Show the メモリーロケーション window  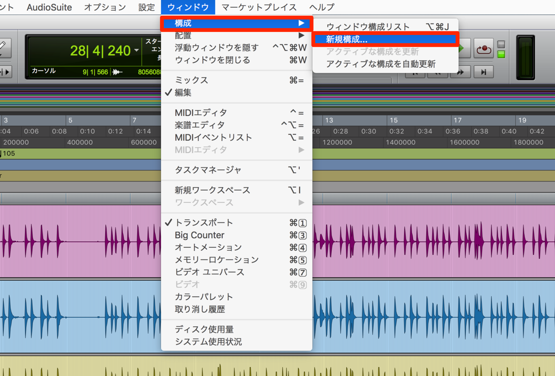pos(236,260)
